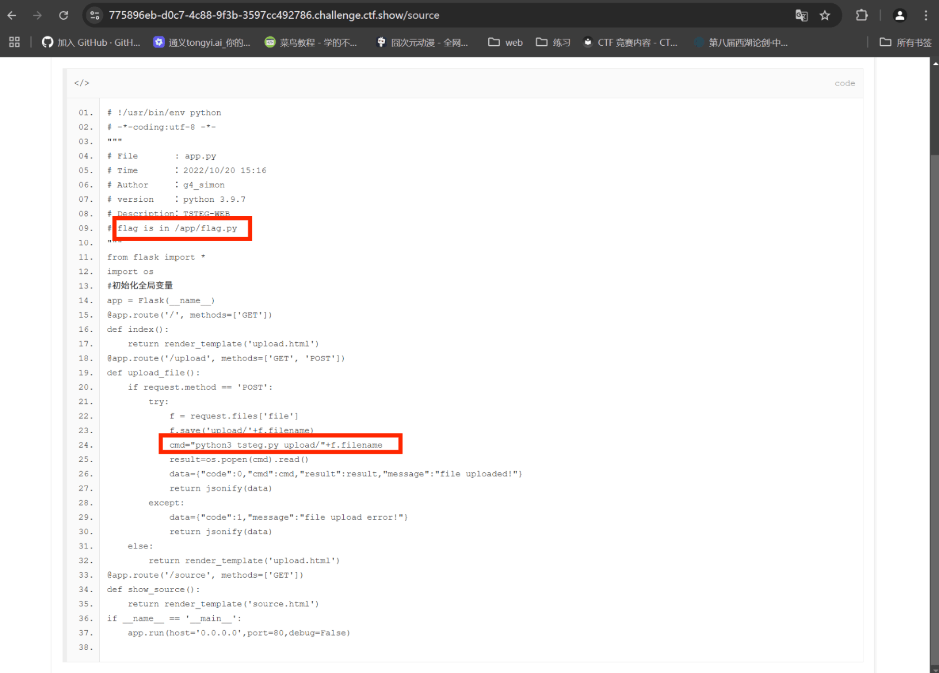Expand the 练习 bookmarks folder

(x=553, y=42)
